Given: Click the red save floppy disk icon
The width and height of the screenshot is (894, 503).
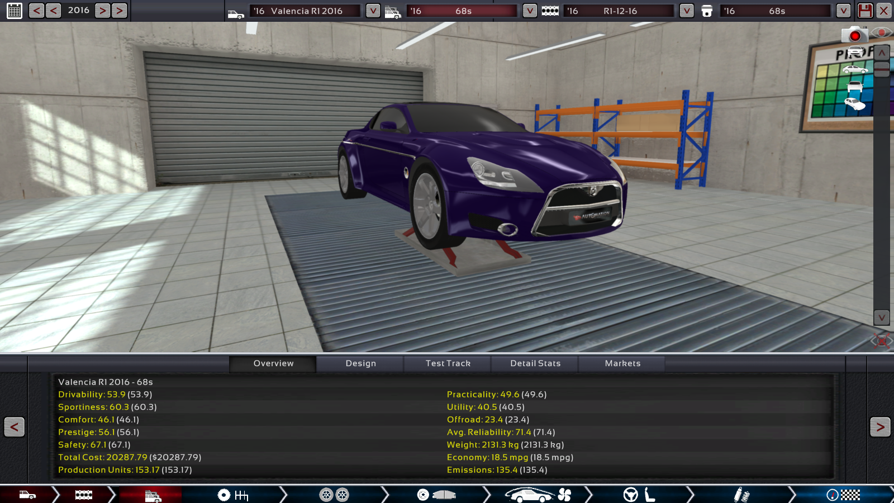Looking at the screenshot, I should point(865,11).
